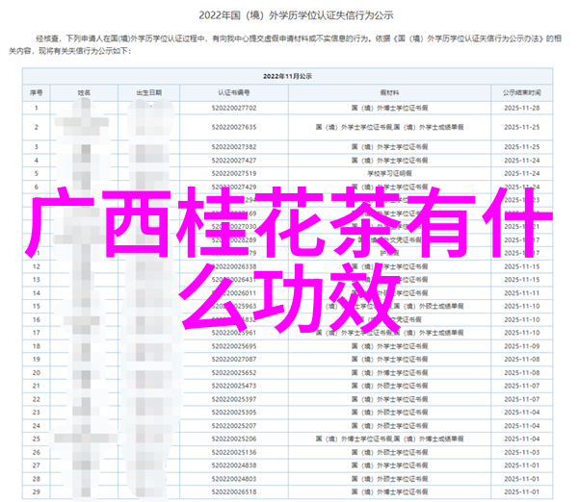578x502 pixels.
Task: Click the 公示期至 column header
Action: (521, 92)
